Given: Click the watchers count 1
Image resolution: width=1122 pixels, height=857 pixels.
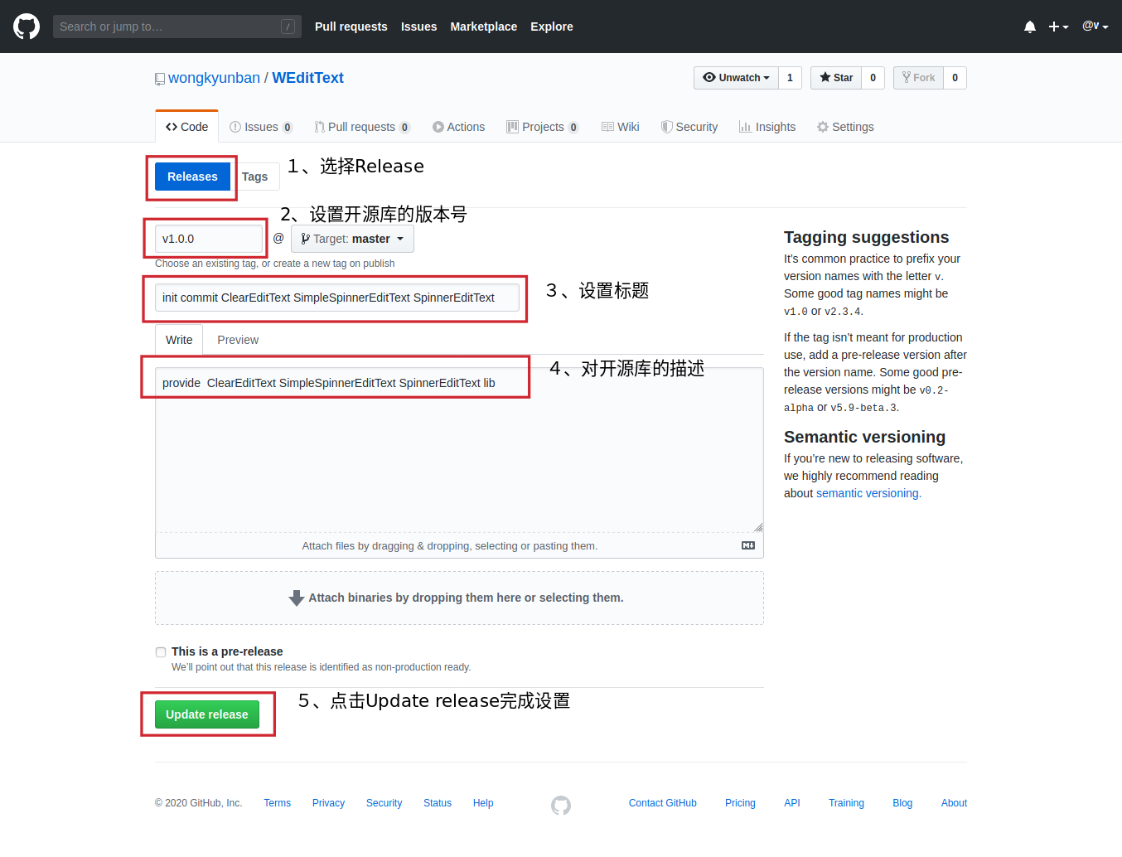Looking at the screenshot, I should [x=790, y=78].
